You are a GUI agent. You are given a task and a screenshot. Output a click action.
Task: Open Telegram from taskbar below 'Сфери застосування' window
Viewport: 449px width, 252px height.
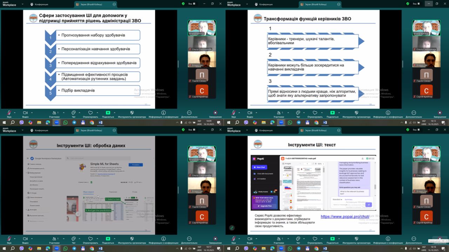[x=74, y=122]
